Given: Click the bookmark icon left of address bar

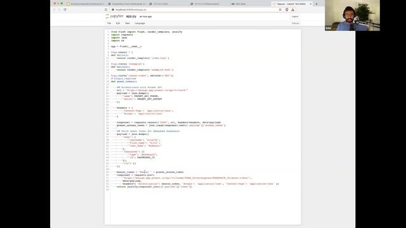Looking at the screenshot, I should click(x=106, y=9).
